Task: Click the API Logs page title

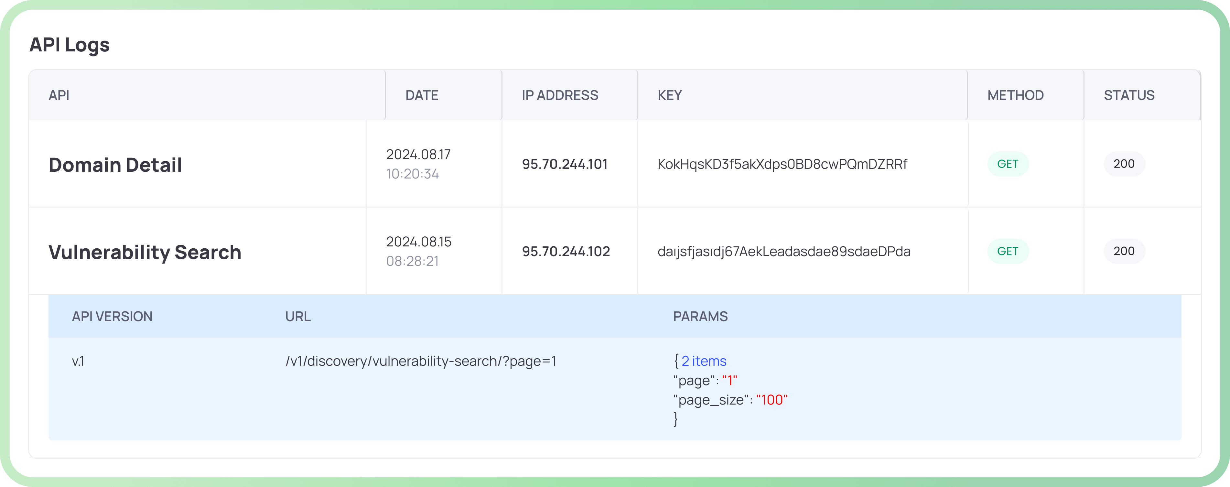Action: tap(70, 45)
